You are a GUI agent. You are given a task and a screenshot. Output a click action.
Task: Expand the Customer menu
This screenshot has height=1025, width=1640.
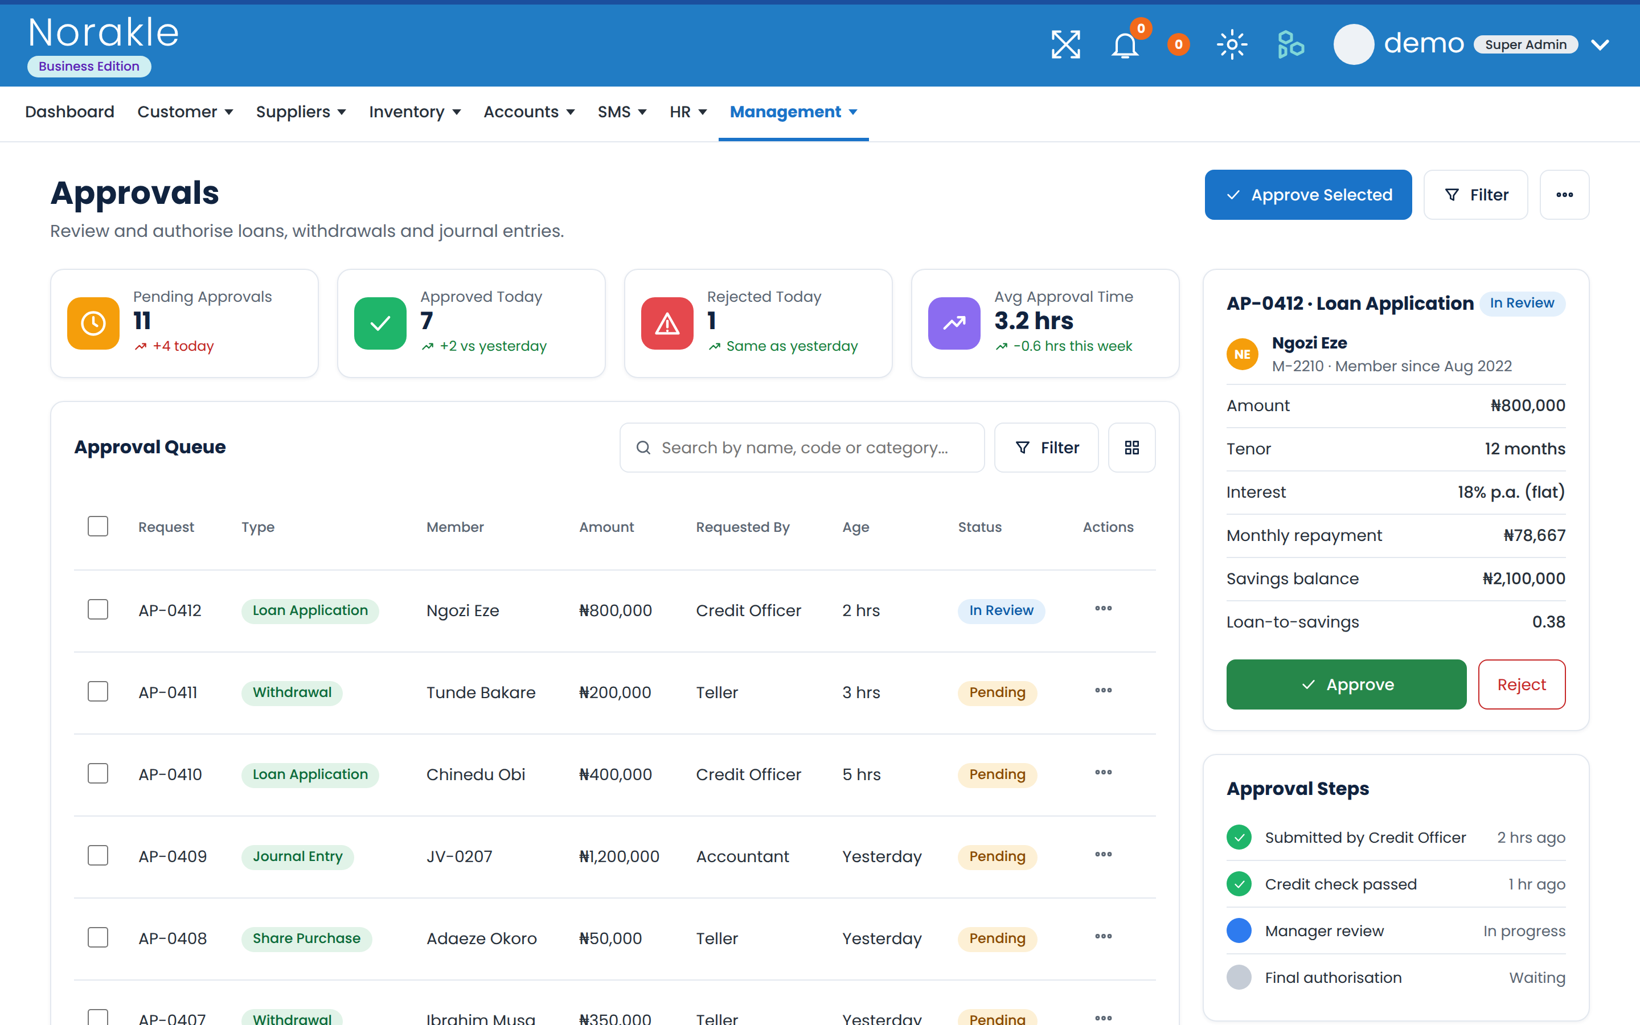point(185,112)
